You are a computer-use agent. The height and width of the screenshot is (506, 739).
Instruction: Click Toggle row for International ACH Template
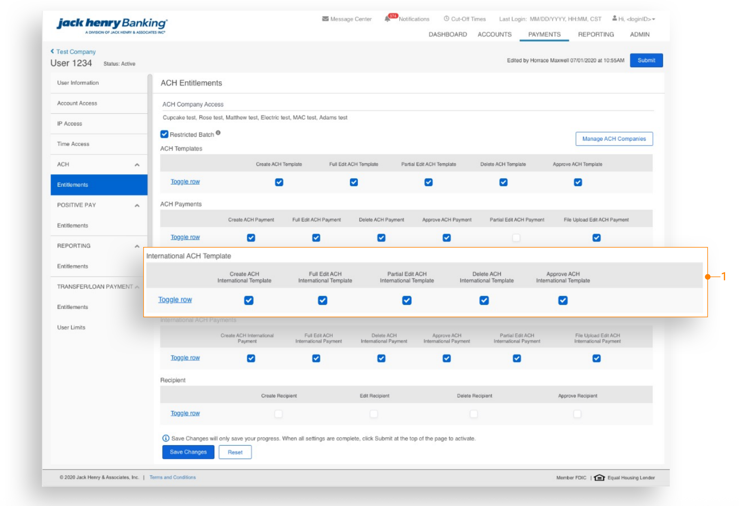pos(175,300)
